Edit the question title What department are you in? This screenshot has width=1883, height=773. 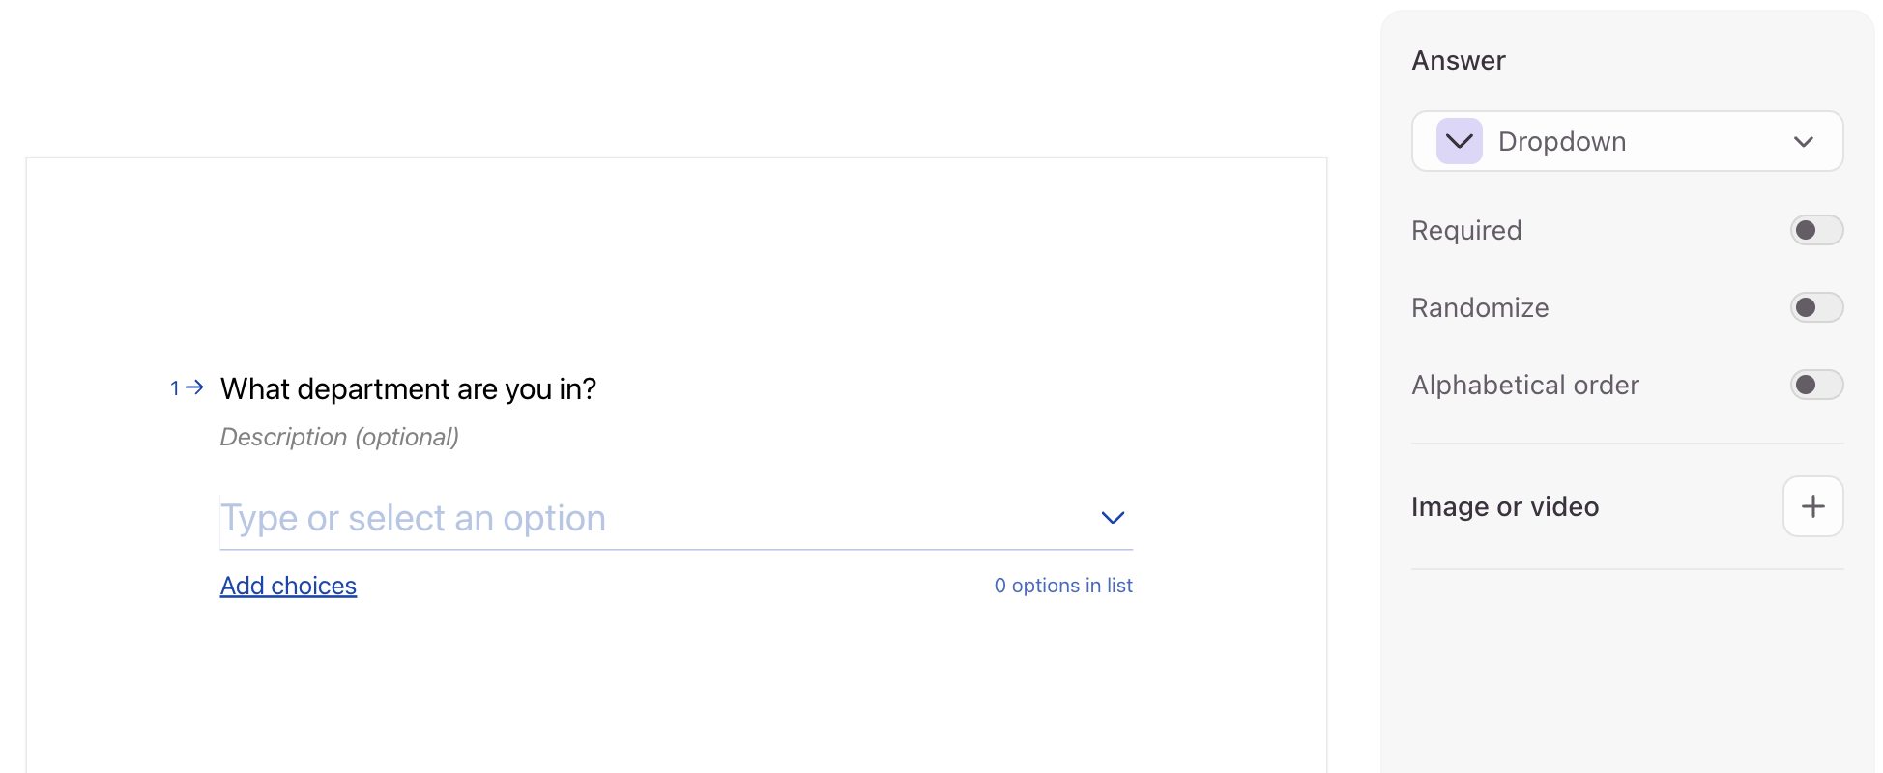point(408,388)
